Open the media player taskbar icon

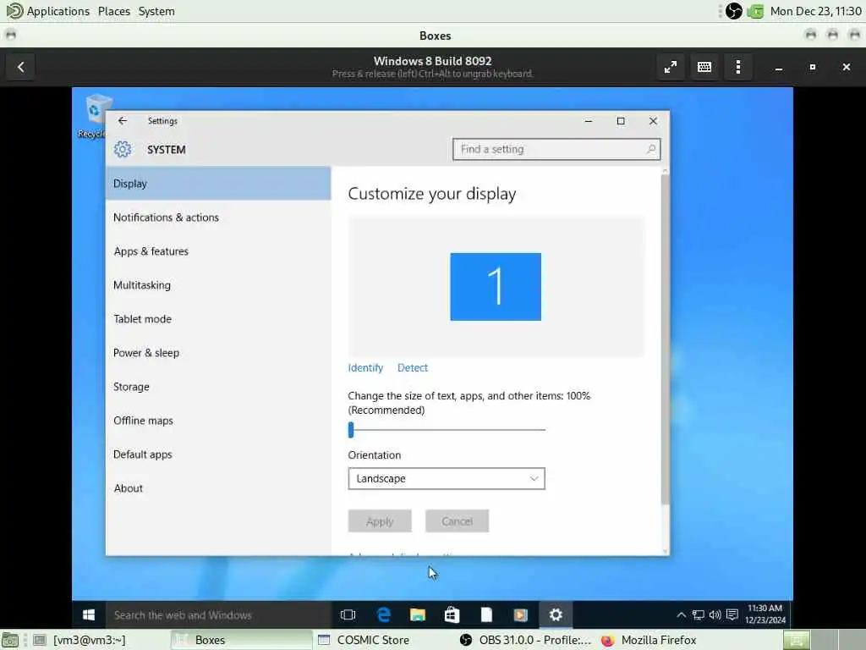pyautogui.click(x=520, y=614)
